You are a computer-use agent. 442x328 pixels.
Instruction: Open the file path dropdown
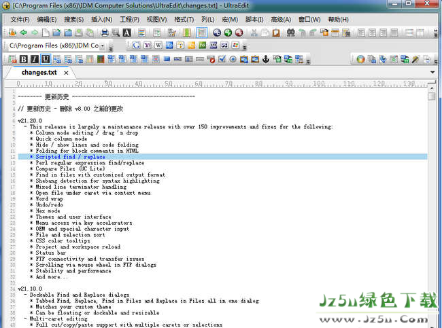pyautogui.click(x=103, y=45)
